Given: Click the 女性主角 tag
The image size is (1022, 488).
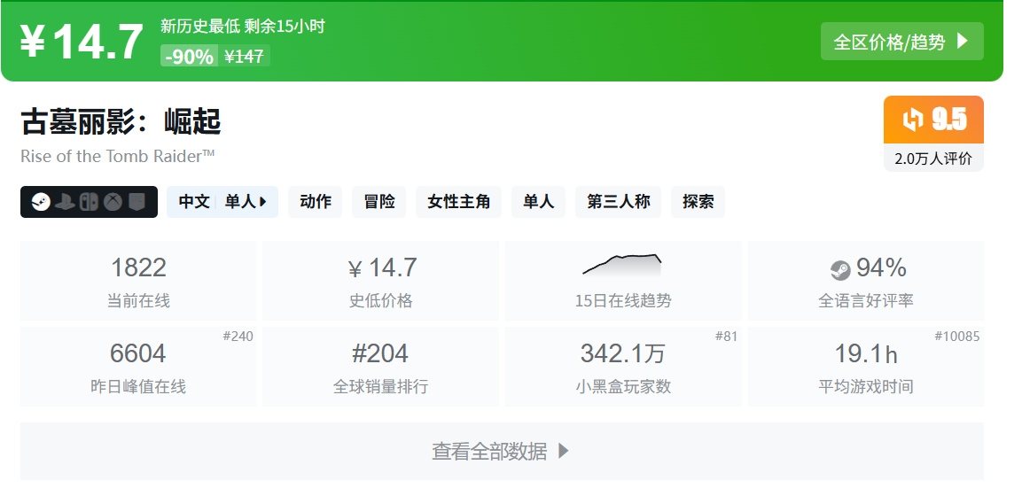Looking at the screenshot, I should click(458, 202).
